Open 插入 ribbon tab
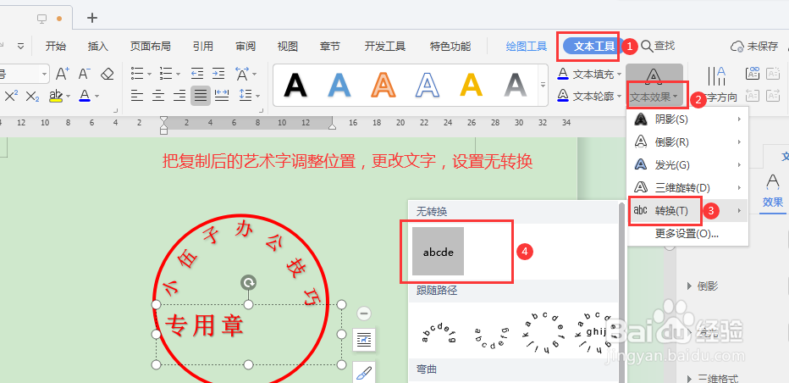The image size is (789, 383). pyautogui.click(x=97, y=47)
